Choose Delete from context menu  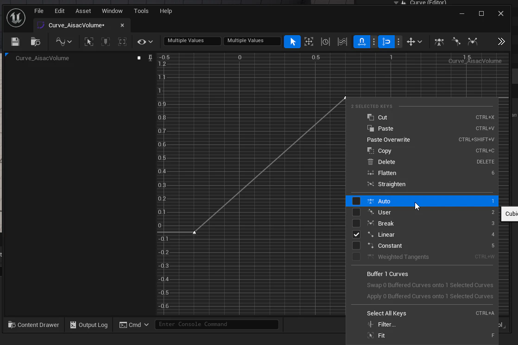click(x=422, y=162)
